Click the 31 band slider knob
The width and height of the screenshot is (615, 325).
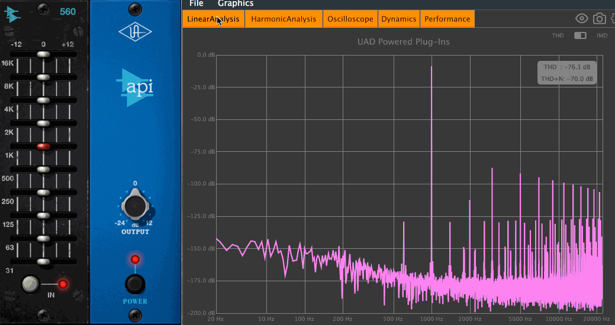pos(44,262)
